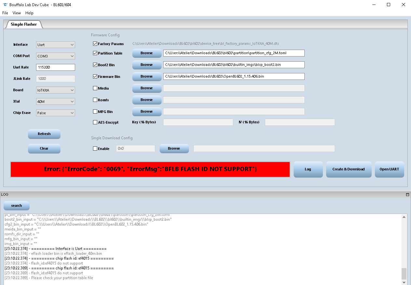Open the View menu

(x=17, y=13)
